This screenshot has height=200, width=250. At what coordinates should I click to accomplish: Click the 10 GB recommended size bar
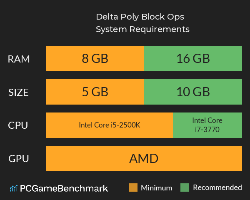193,92
